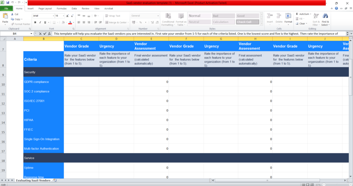Image resolution: width=353 pixels, height=186 pixels.
Task: Click the Paste clipboard icon
Action: coord(5,17)
